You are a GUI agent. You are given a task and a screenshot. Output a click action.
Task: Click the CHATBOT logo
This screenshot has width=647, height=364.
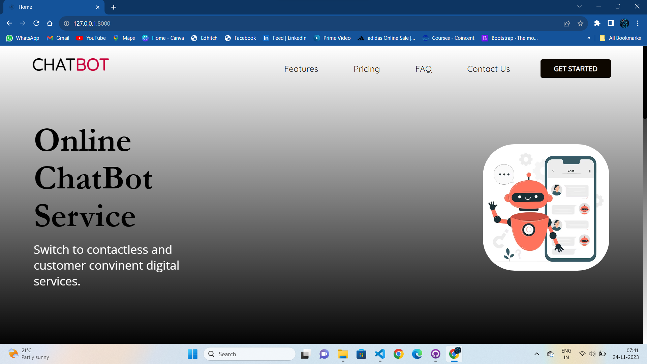point(71,65)
